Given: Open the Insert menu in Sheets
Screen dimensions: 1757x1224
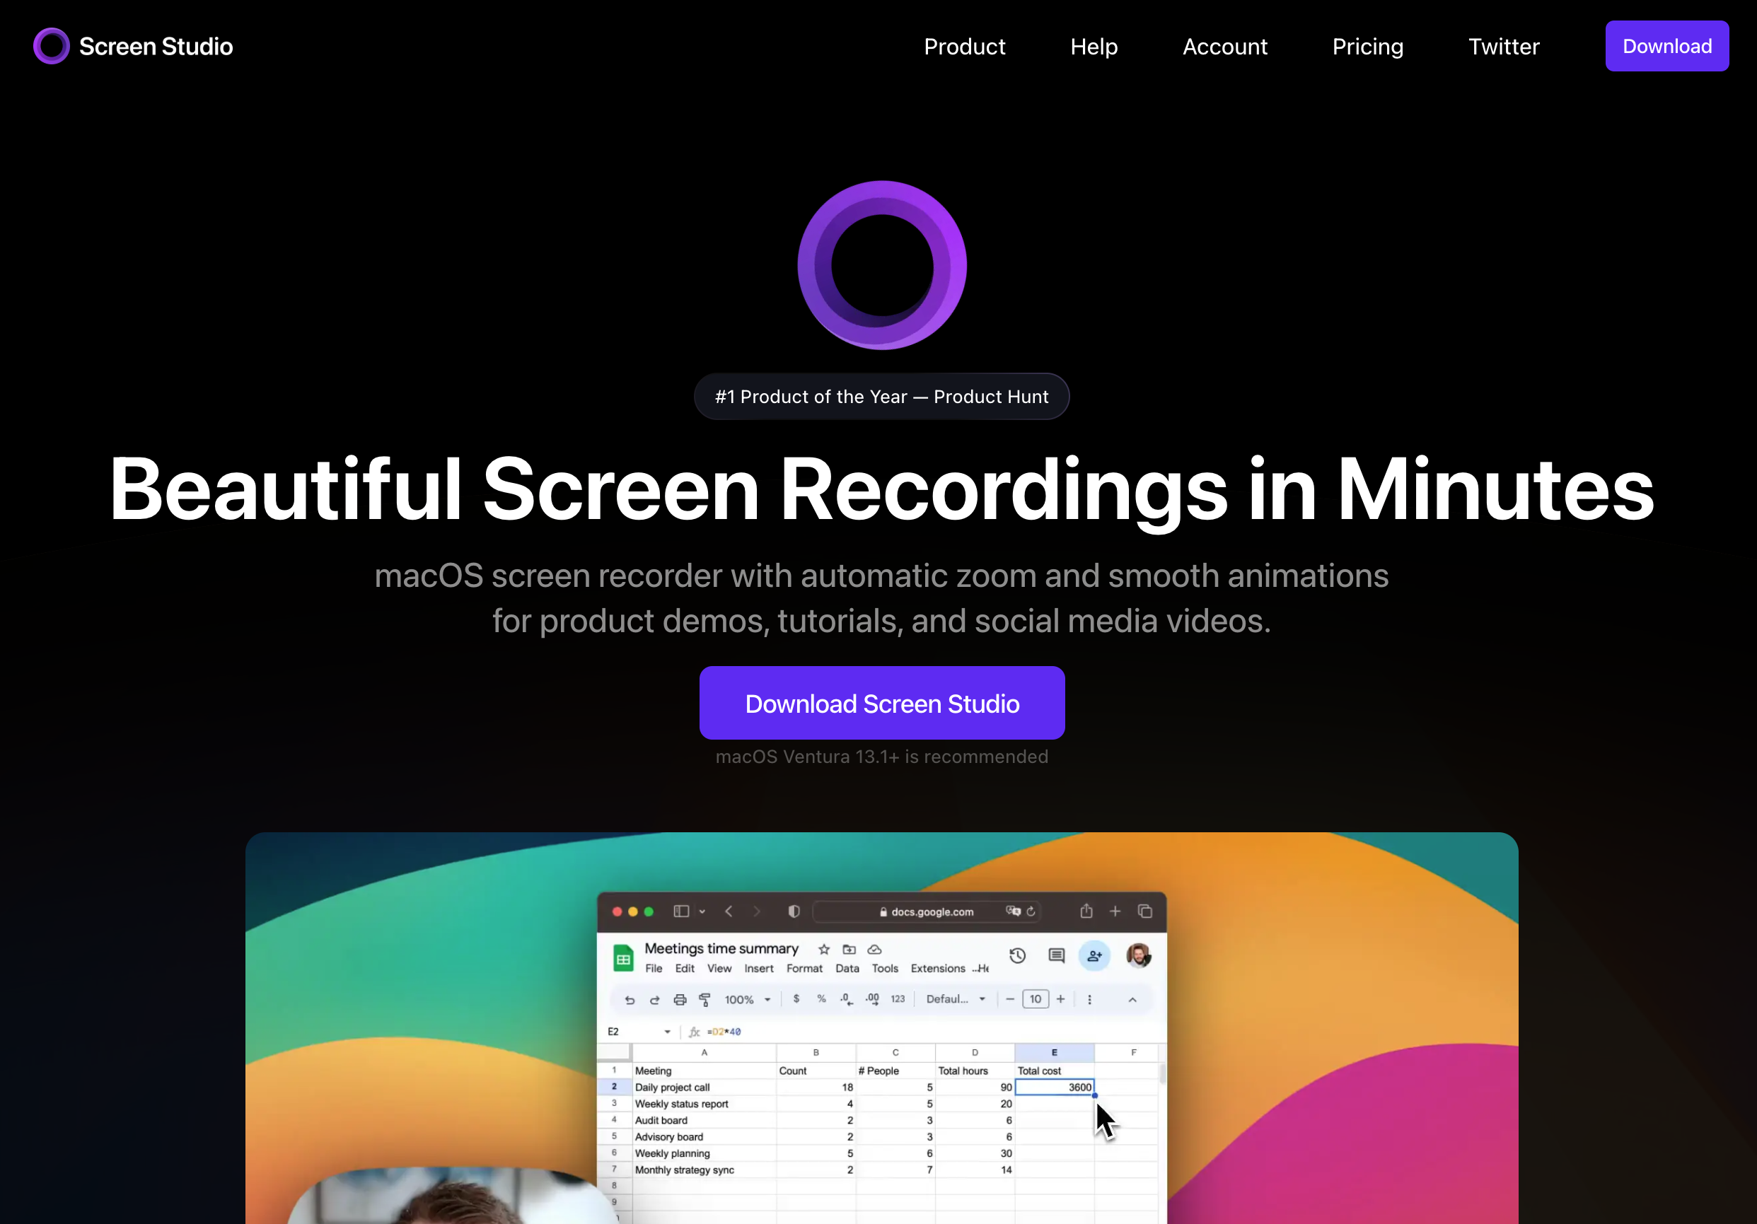Looking at the screenshot, I should [x=758, y=969].
